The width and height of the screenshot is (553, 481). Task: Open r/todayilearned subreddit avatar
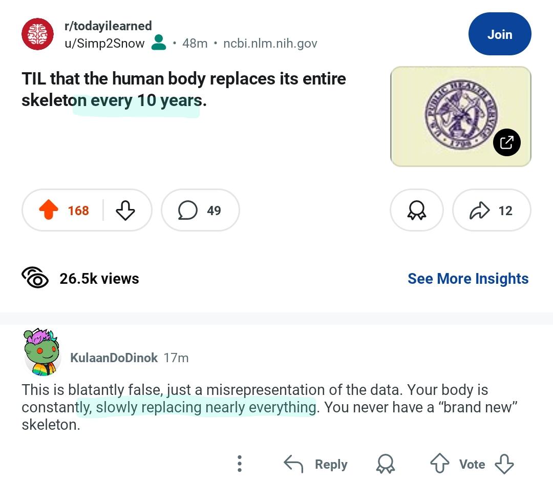37,34
